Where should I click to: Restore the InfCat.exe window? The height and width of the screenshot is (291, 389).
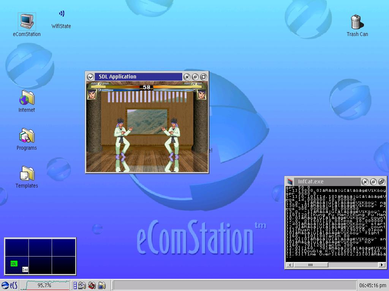[382, 182]
